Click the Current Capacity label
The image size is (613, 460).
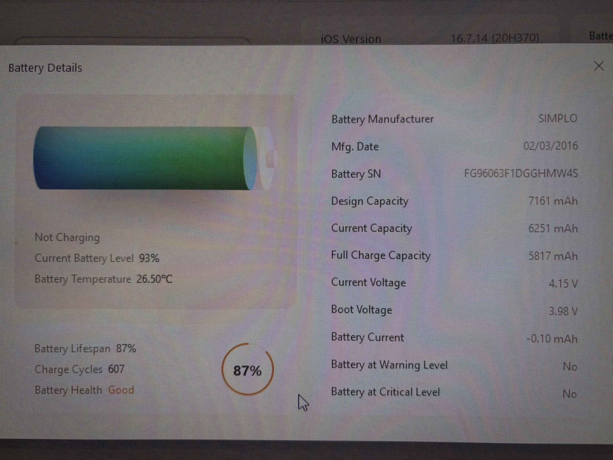click(371, 229)
